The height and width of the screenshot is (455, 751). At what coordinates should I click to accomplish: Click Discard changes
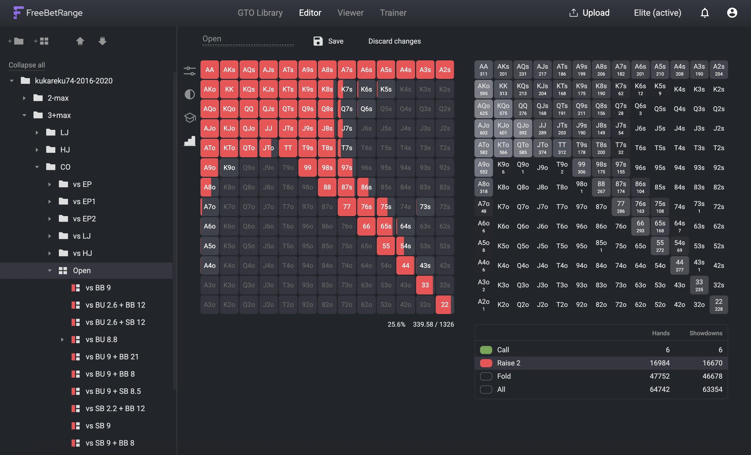(x=394, y=41)
